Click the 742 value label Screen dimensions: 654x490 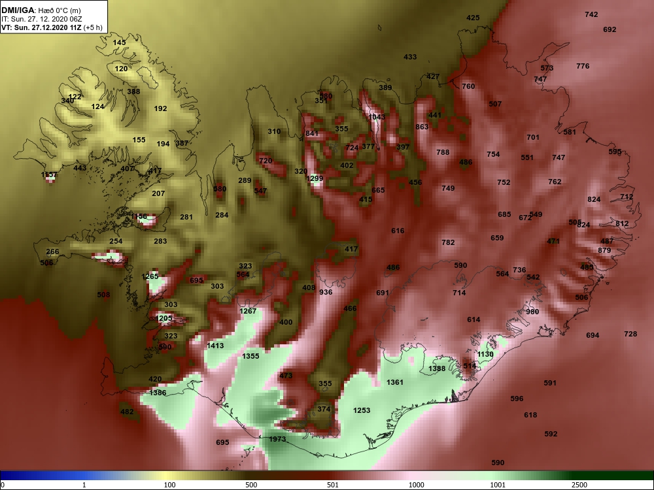point(591,14)
